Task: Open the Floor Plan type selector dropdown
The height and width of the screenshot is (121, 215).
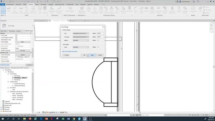Action: [33, 26]
